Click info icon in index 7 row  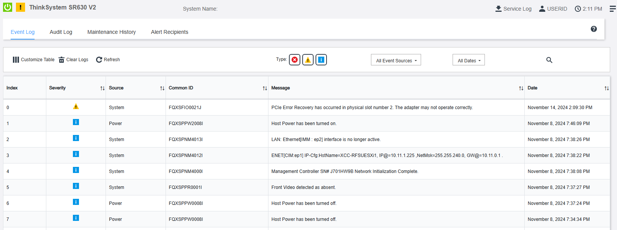(x=76, y=218)
